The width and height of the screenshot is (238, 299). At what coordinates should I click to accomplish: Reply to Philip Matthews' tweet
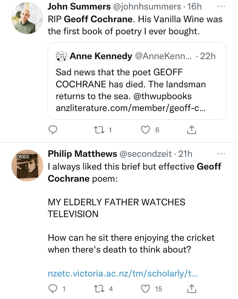53,288
